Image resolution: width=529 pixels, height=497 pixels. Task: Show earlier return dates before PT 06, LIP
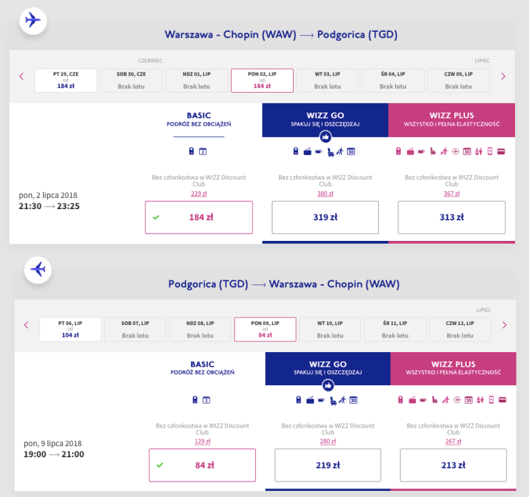click(x=26, y=325)
